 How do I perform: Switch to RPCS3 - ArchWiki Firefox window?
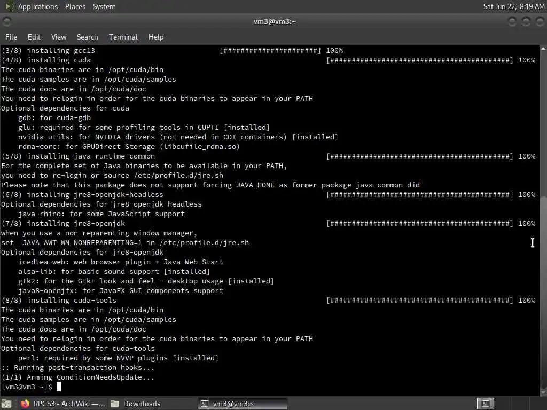tap(63, 404)
